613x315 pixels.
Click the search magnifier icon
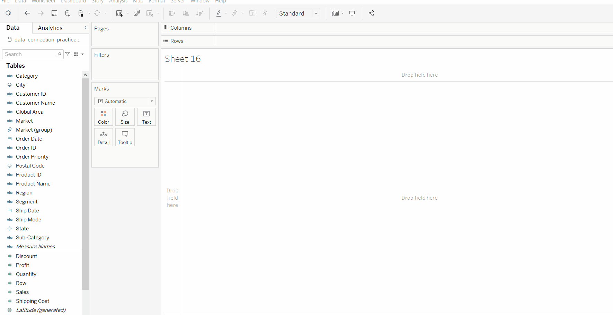60,54
